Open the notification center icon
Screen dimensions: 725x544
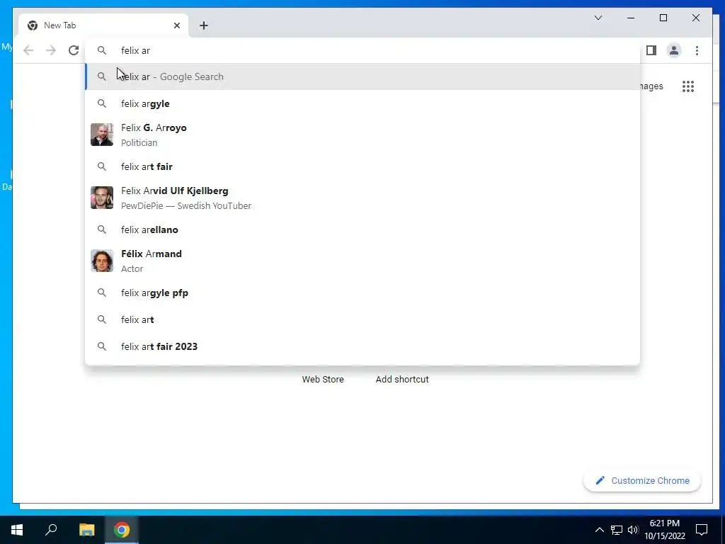(702, 530)
